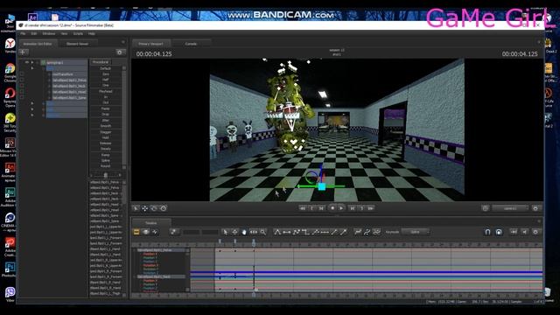The width and height of the screenshot is (560, 315).
Task: Switch to the Element Viewer tab
Action: tap(78, 44)
